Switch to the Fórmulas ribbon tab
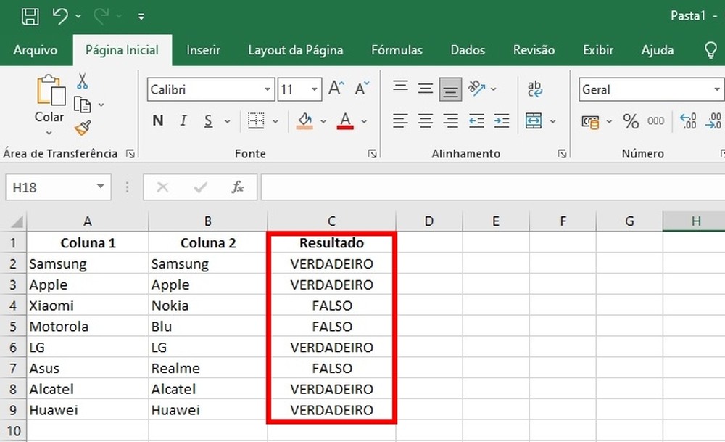 [397, 50]
